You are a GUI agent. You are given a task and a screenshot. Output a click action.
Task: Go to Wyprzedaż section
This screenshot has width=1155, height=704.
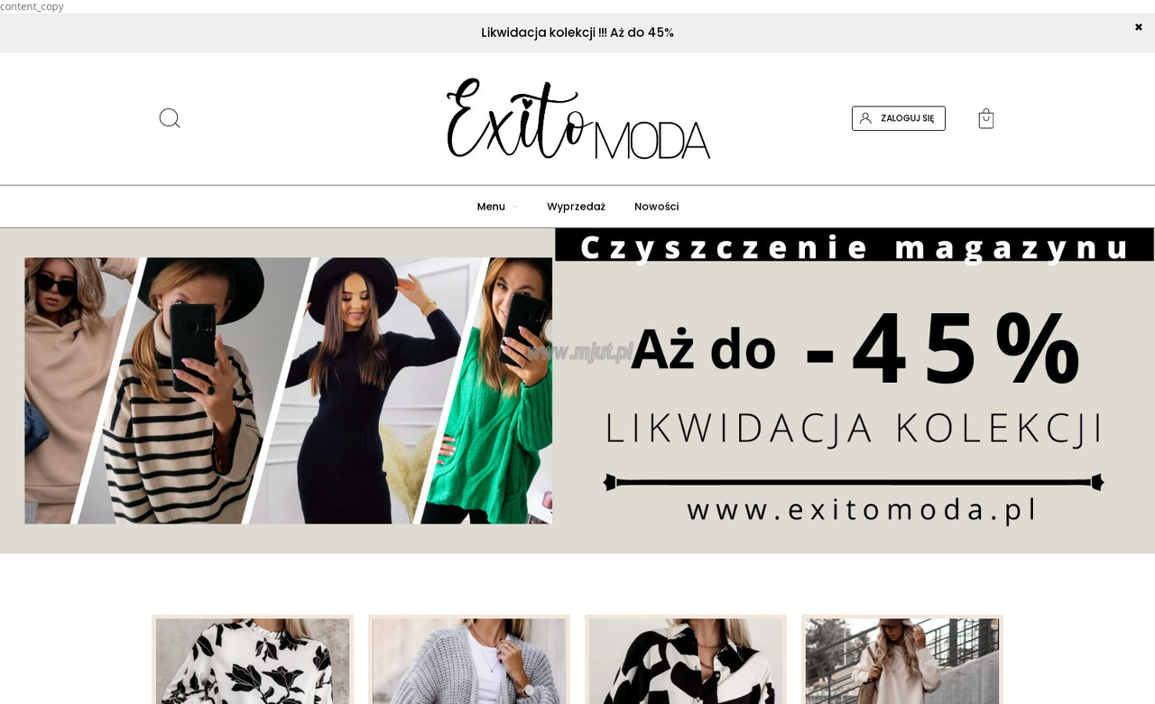coord(576,207)
